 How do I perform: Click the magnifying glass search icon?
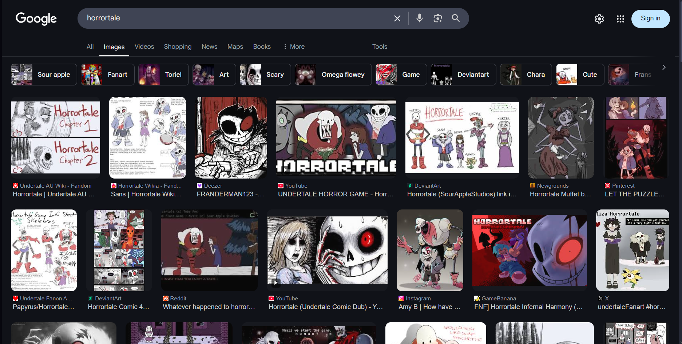click(456, 18)
